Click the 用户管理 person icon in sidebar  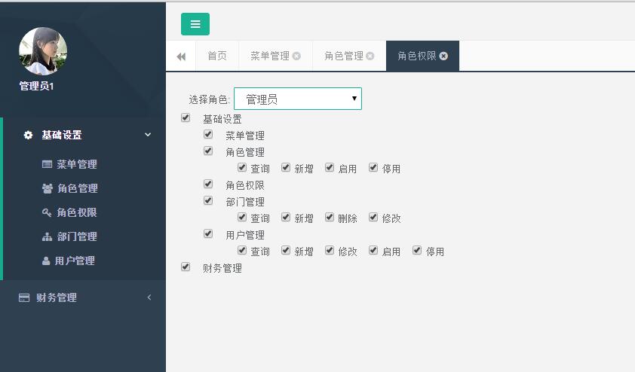click(46, 261)
